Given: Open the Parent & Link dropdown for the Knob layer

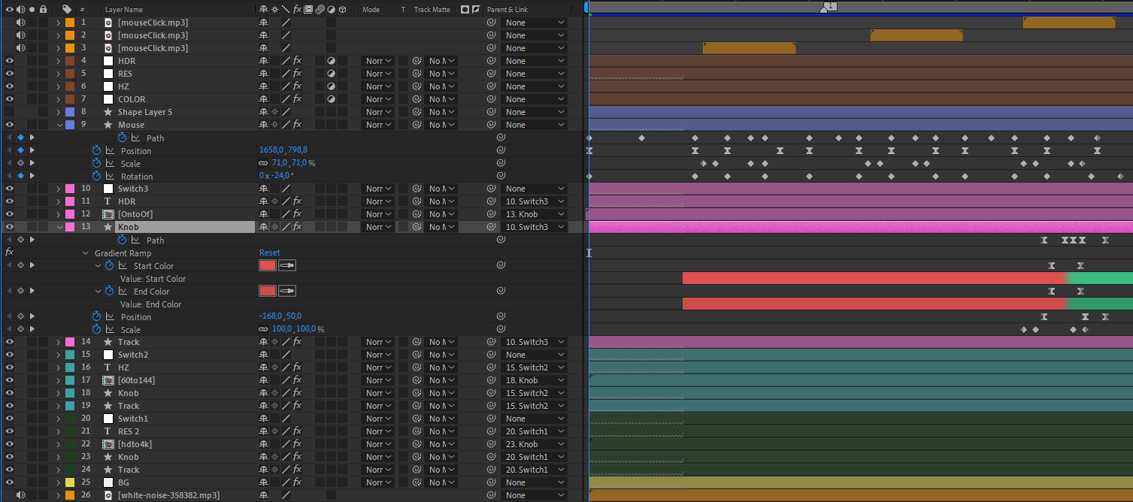Looking at the screenshot, I should tap(534, 226).
